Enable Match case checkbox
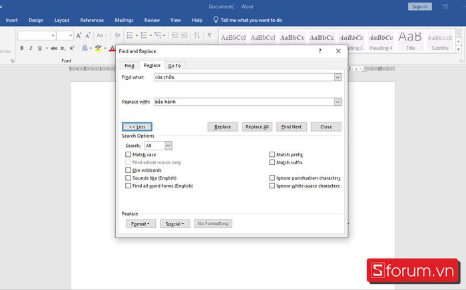The height and width of the screenshot is (290, 466). tap(128, 154)
